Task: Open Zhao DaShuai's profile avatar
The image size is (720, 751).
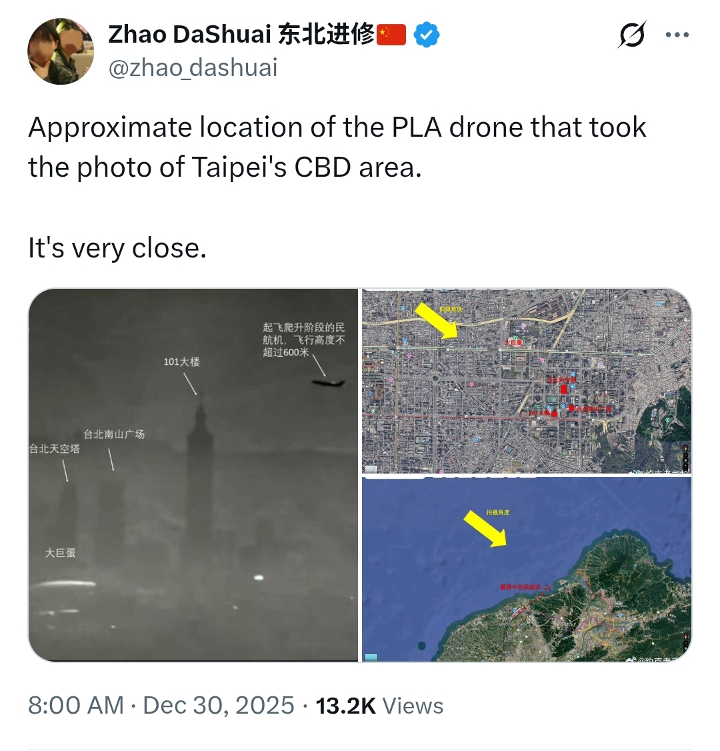Action: pyautogui.click(x=61, y=51)
